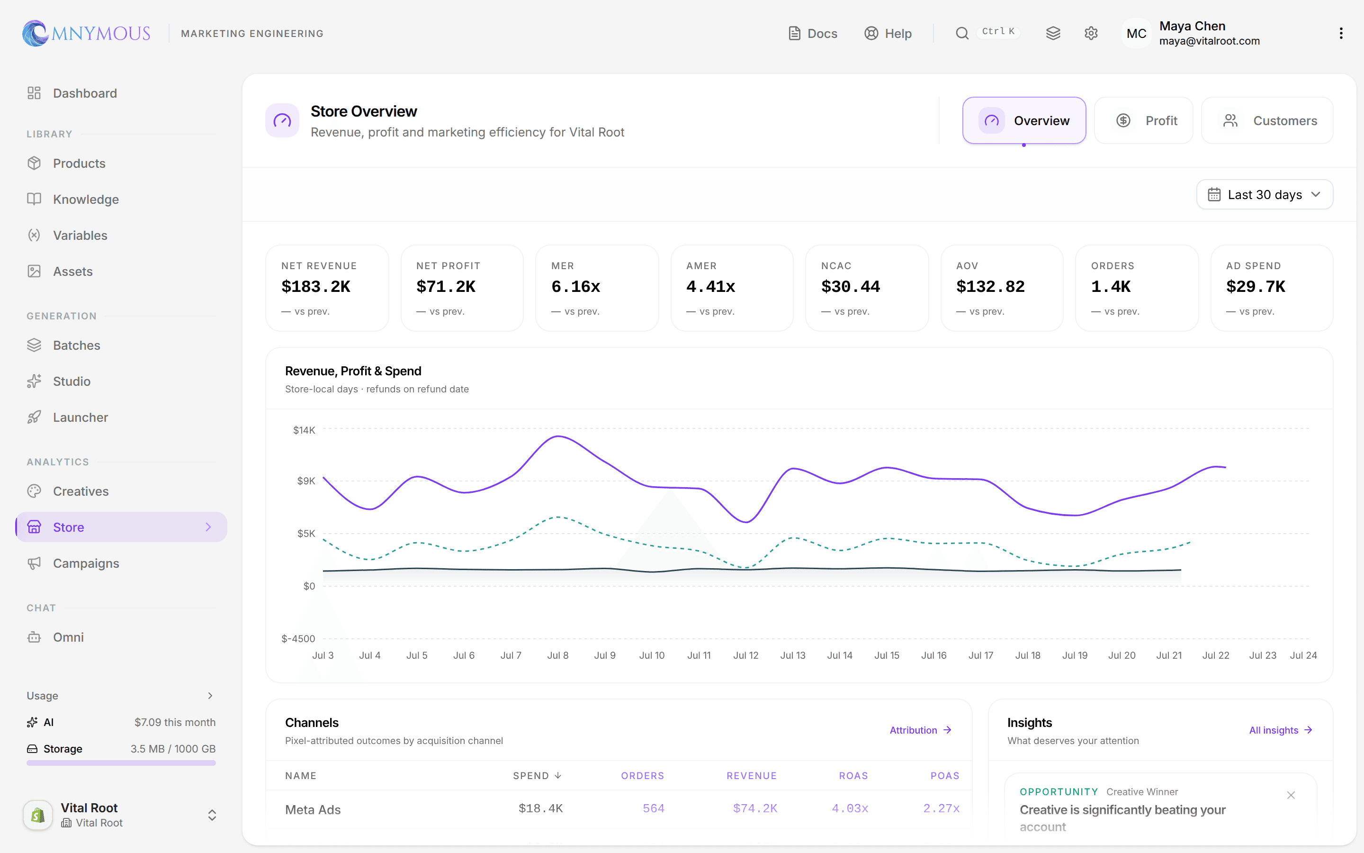The width and height of the screenshot is (1364, 853).
Task: Click the Campaigns megaphone icon
Action: coord(35,563)
